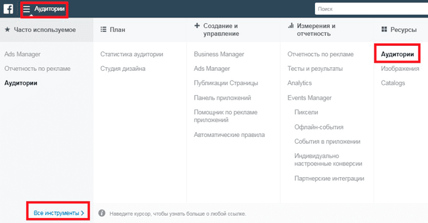Open Офлайн-события
This screenshot has width=428, height=223.
(x=319, y=127)
